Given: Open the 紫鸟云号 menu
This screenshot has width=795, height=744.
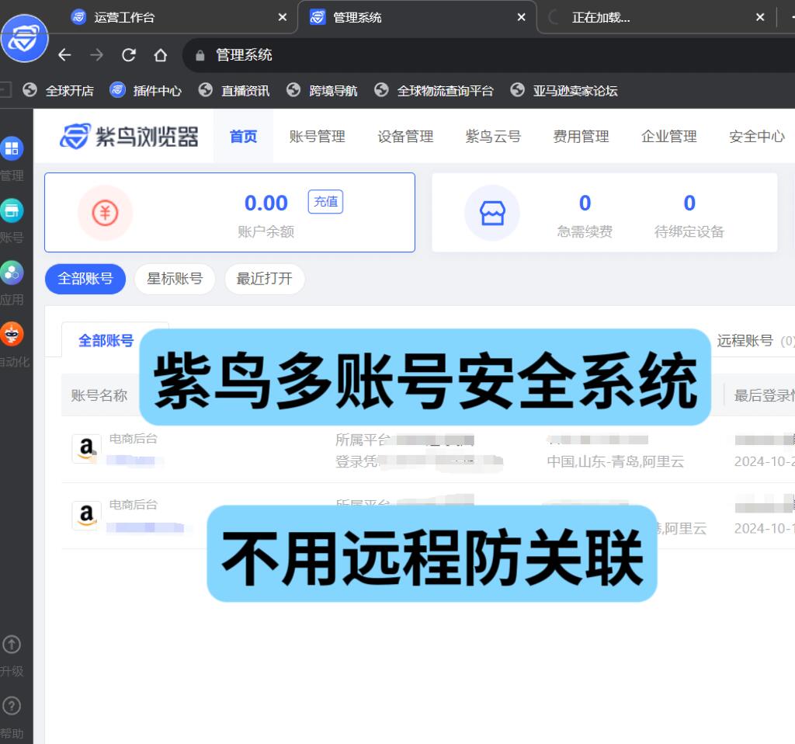Looking at the screenshot, I should 493,136.
